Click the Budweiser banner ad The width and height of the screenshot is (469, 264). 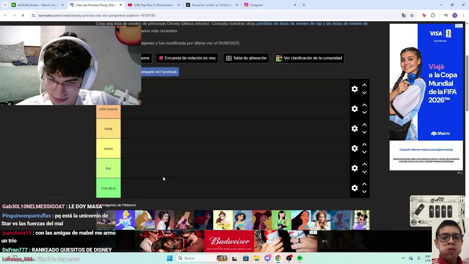229,241
